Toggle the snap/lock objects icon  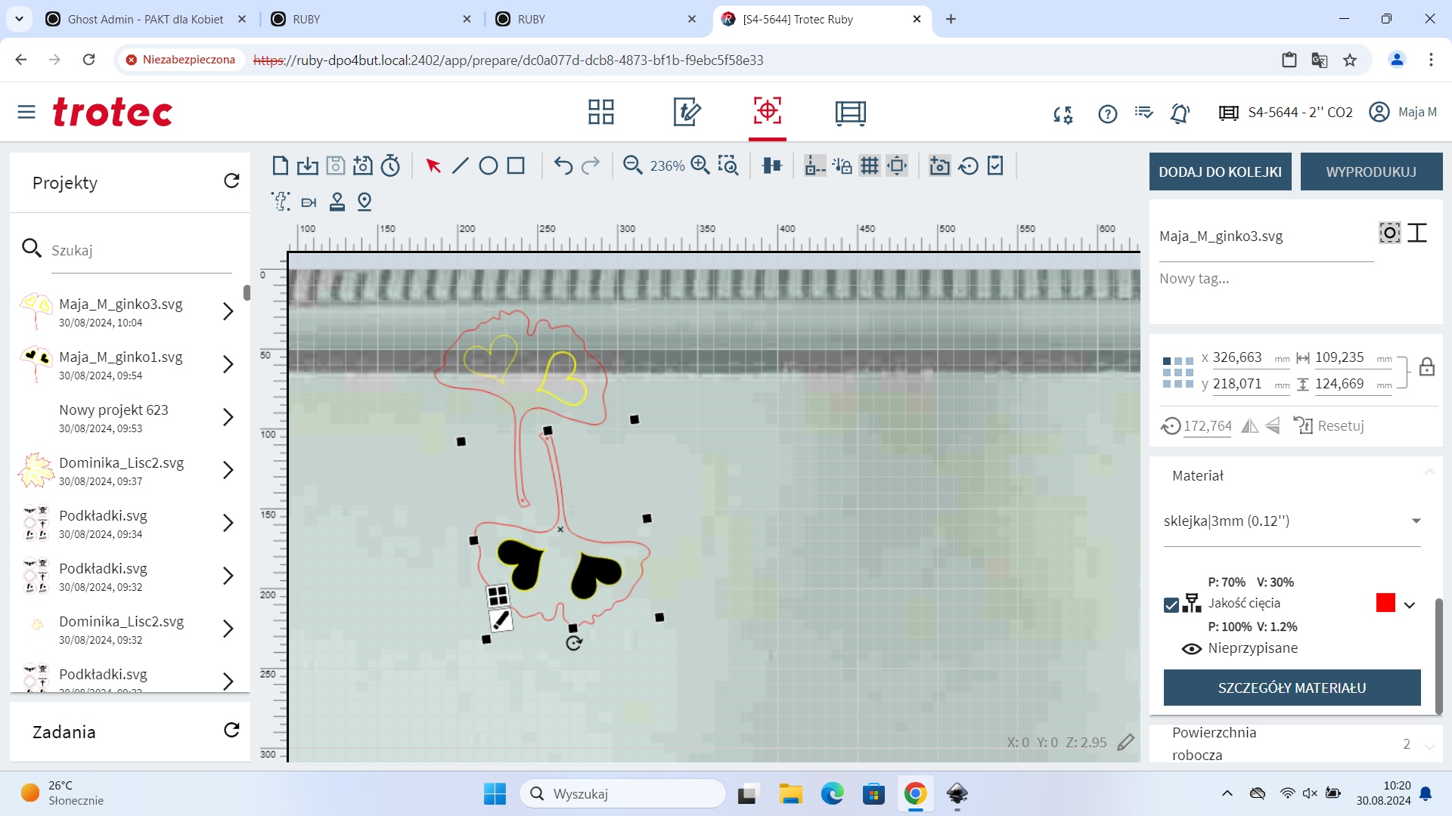[x=842, y=165]
